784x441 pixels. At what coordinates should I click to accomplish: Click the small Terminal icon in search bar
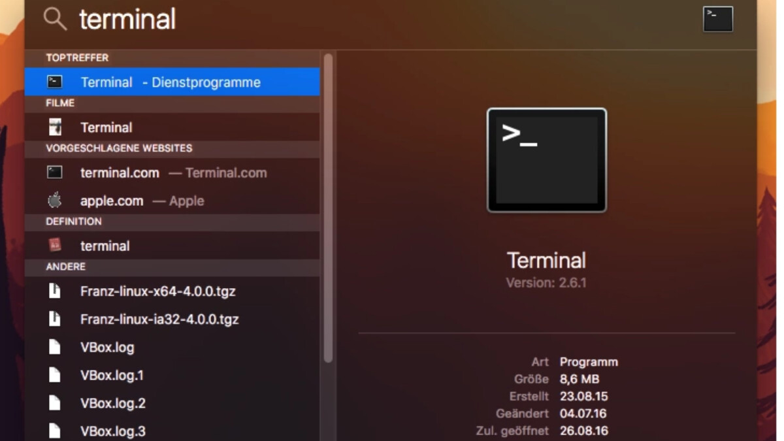tap(717, 19)
